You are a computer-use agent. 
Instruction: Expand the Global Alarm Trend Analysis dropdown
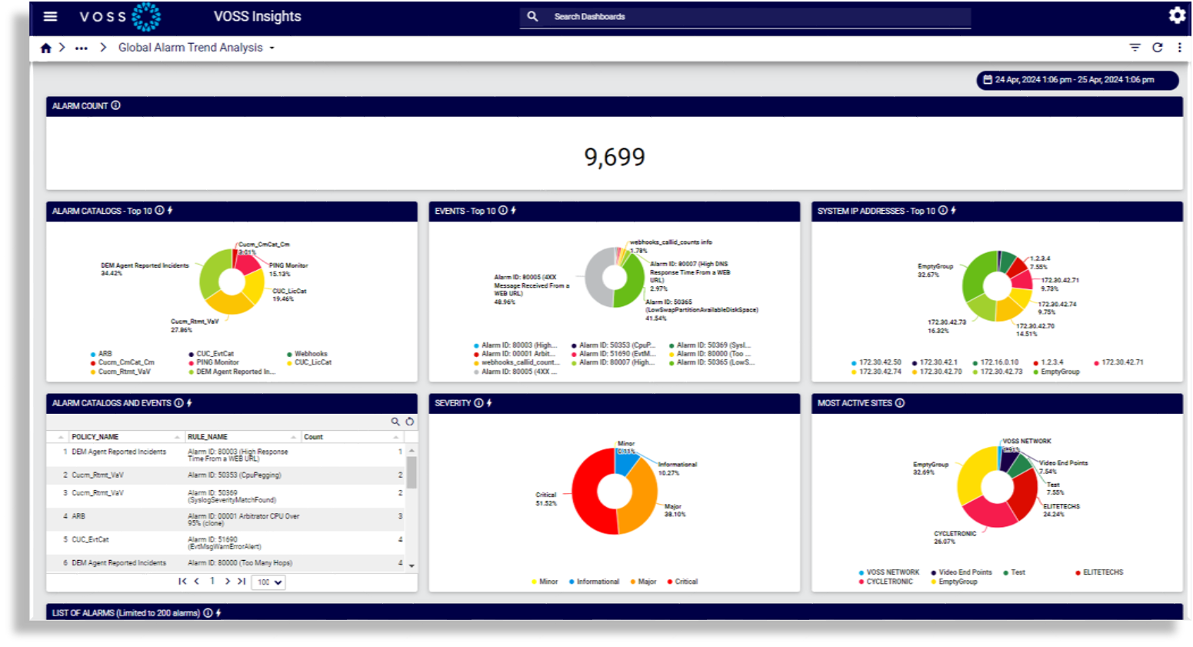(x=272, y=48)
